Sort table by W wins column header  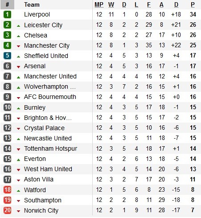pyautogui.click(x=111, y=5)
